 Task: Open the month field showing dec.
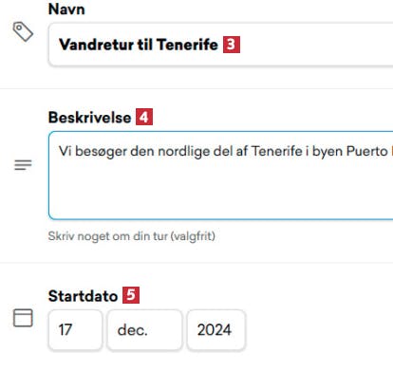144,330
